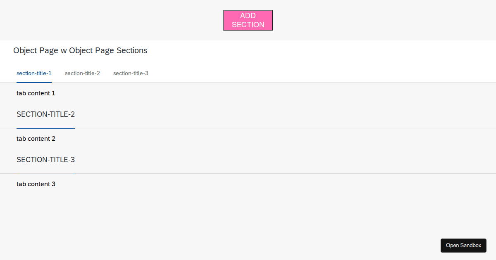Select section-title-2 in the tab strip
Screen dimensions: 496x260
point(82,73)
